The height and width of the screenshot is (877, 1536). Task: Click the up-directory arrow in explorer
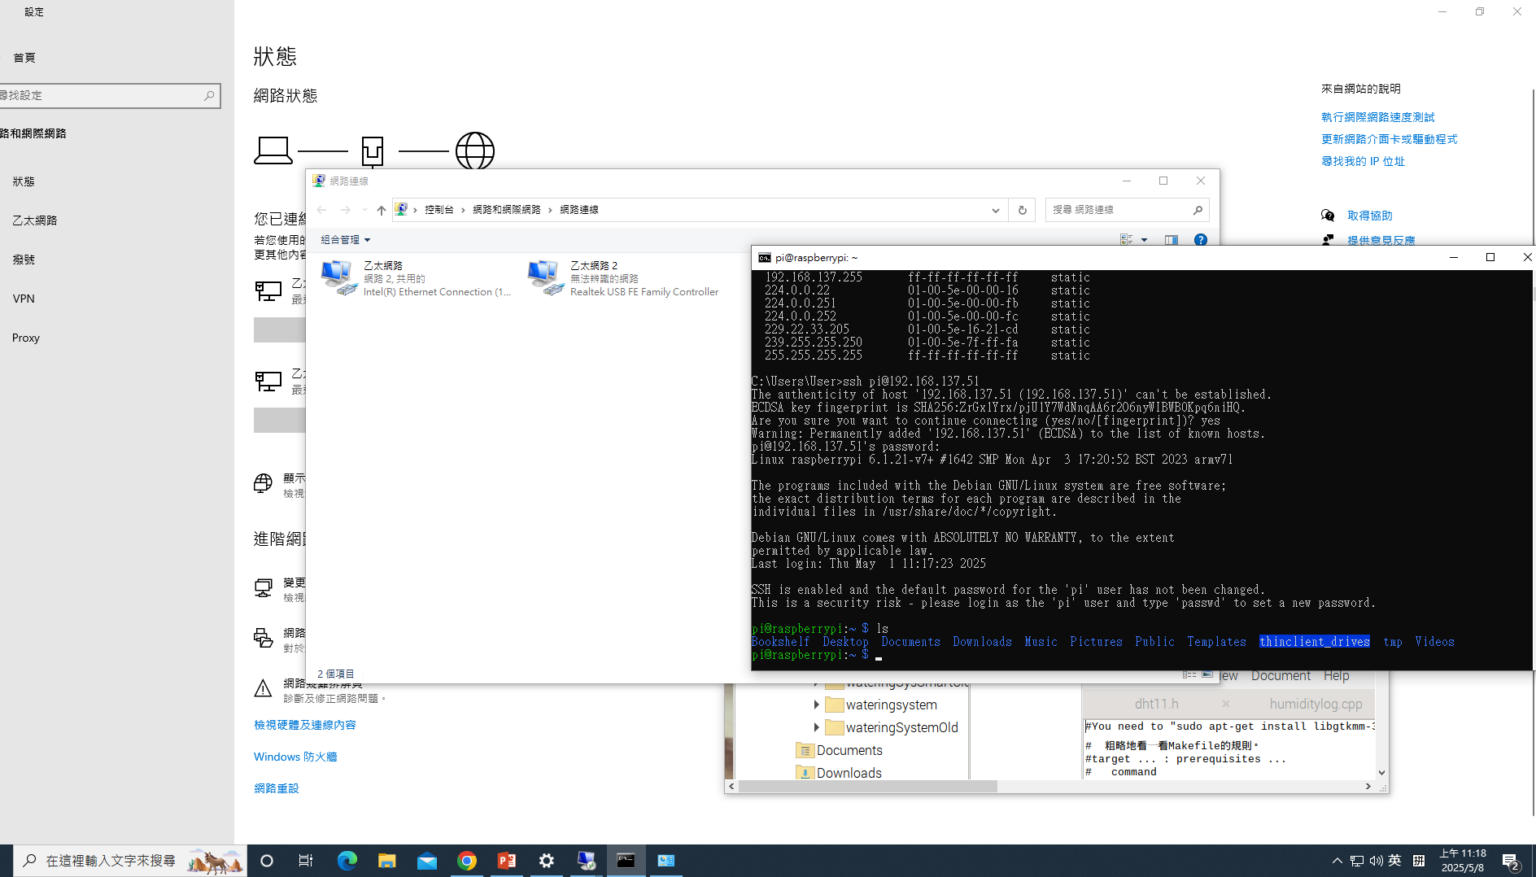pyautogui.click(x=381, y=210)
